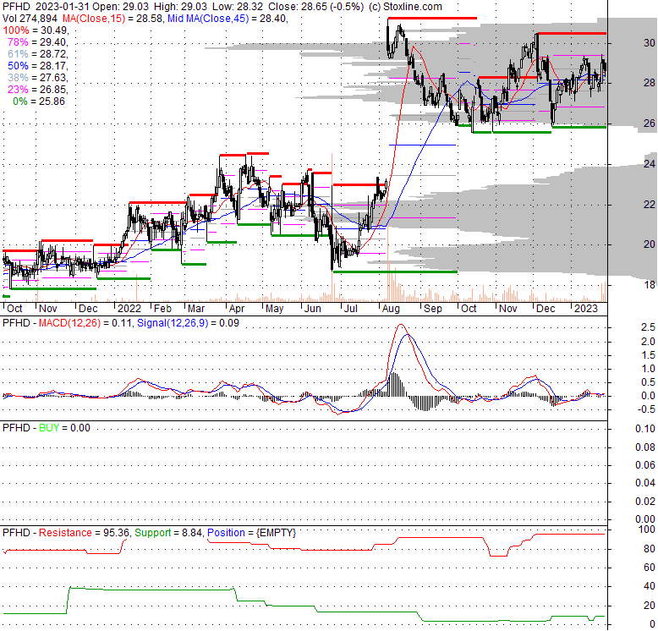Click the Jul label on time axis

(350, 309)
